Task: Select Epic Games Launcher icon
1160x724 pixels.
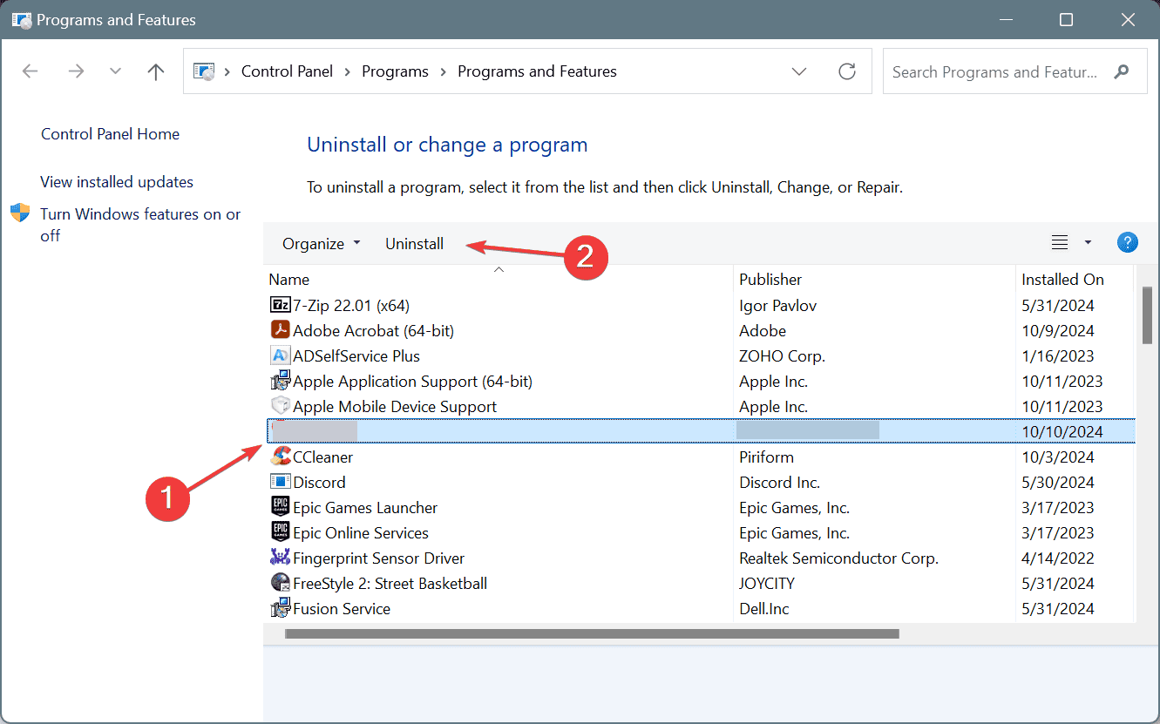Action: click(280, 507)
